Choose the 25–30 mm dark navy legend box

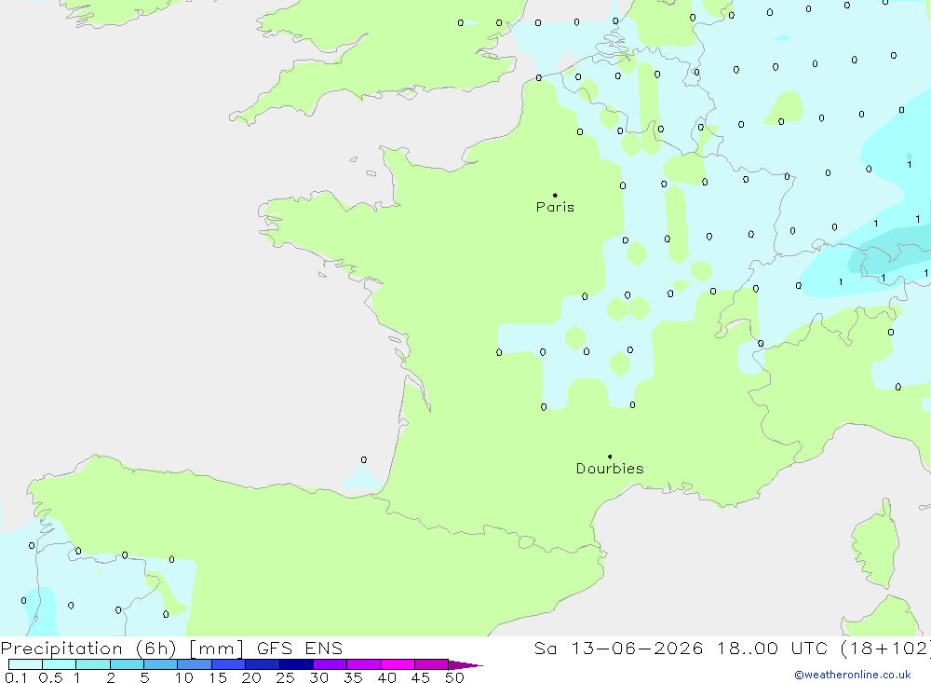coord(296,664)
